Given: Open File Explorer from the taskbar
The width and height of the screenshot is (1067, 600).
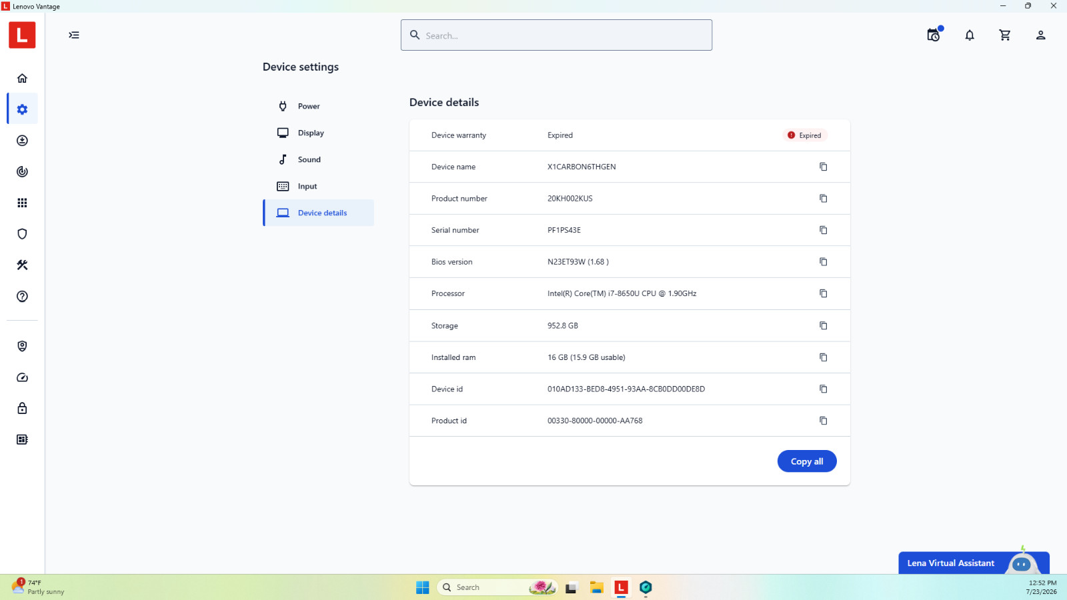Looking at the screenshot, I should click(596, 587).
